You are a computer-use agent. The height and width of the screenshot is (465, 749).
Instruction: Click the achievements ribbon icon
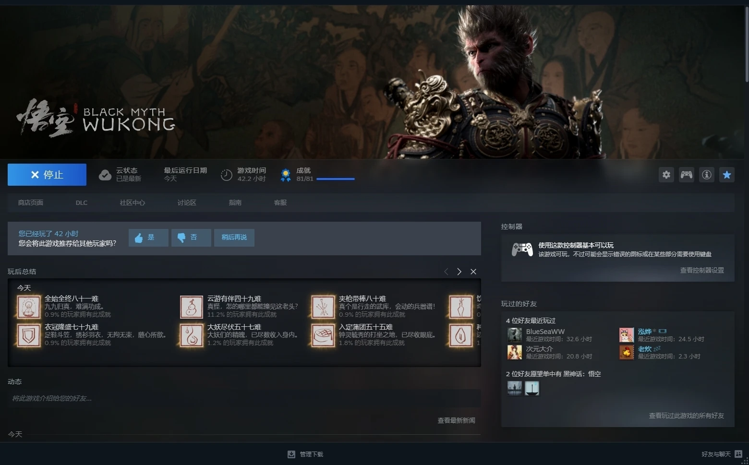click(x=286, y=175)
